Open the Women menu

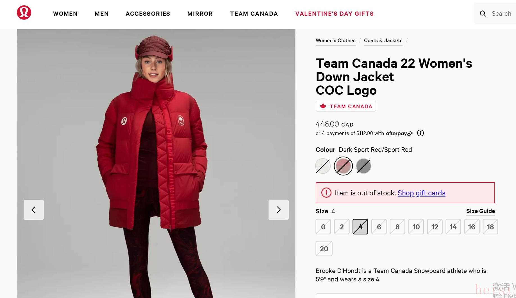tap(65, 14)
